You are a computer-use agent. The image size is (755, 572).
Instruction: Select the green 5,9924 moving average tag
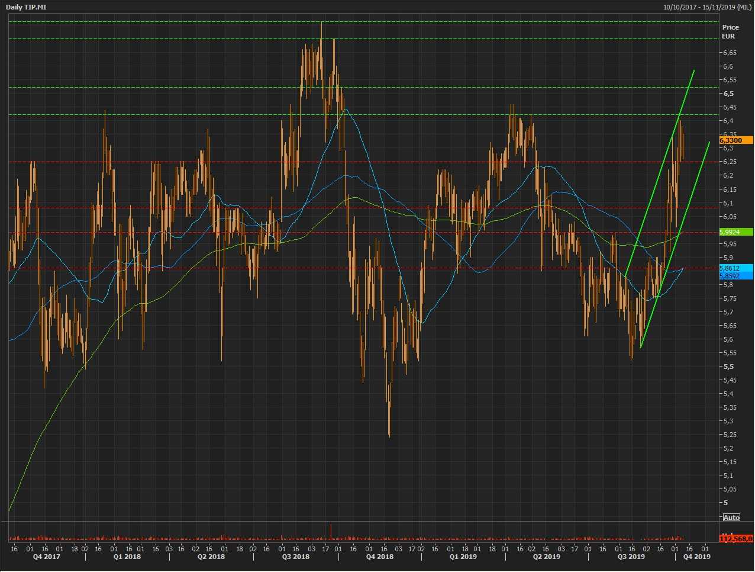click(x=735, y=232)
